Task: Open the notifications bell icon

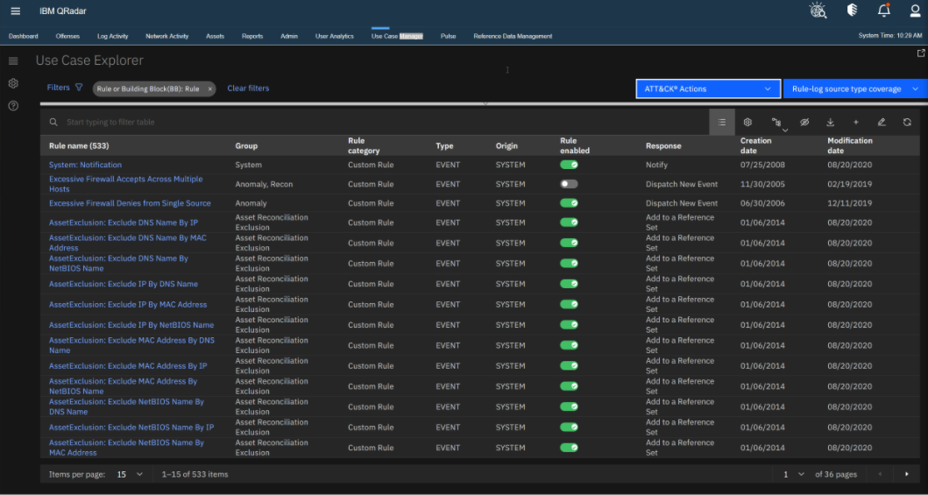Action: [x=883, y=11]
